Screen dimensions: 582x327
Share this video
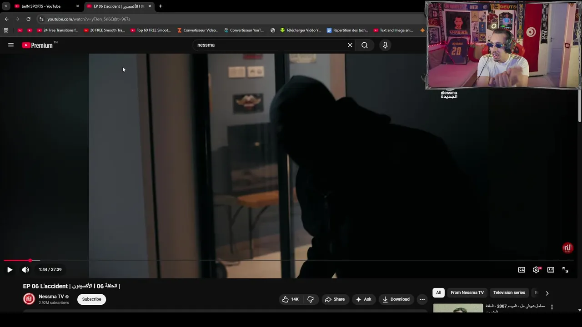point(335,299)
